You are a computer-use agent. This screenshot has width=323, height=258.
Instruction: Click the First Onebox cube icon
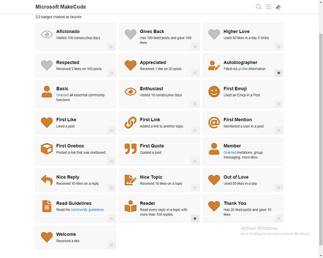point(47,149)
